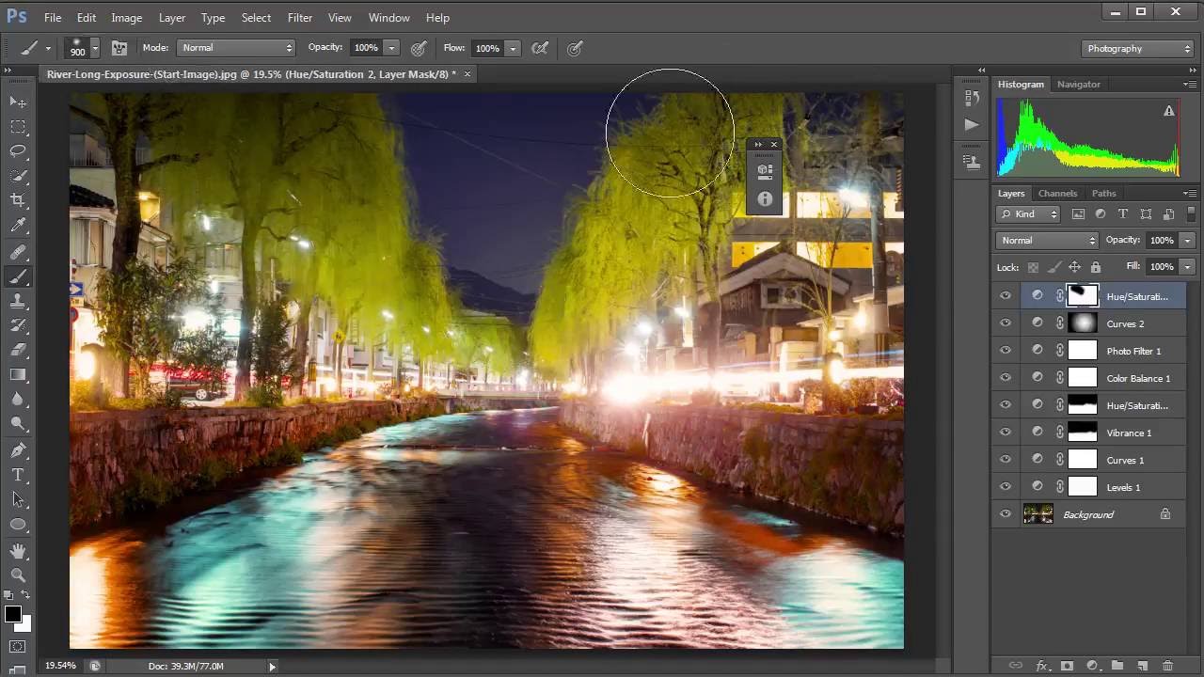Open the layer Kind filter dropdown
The width and height of the screenshot is (1204, 677).
point(1029,214)
